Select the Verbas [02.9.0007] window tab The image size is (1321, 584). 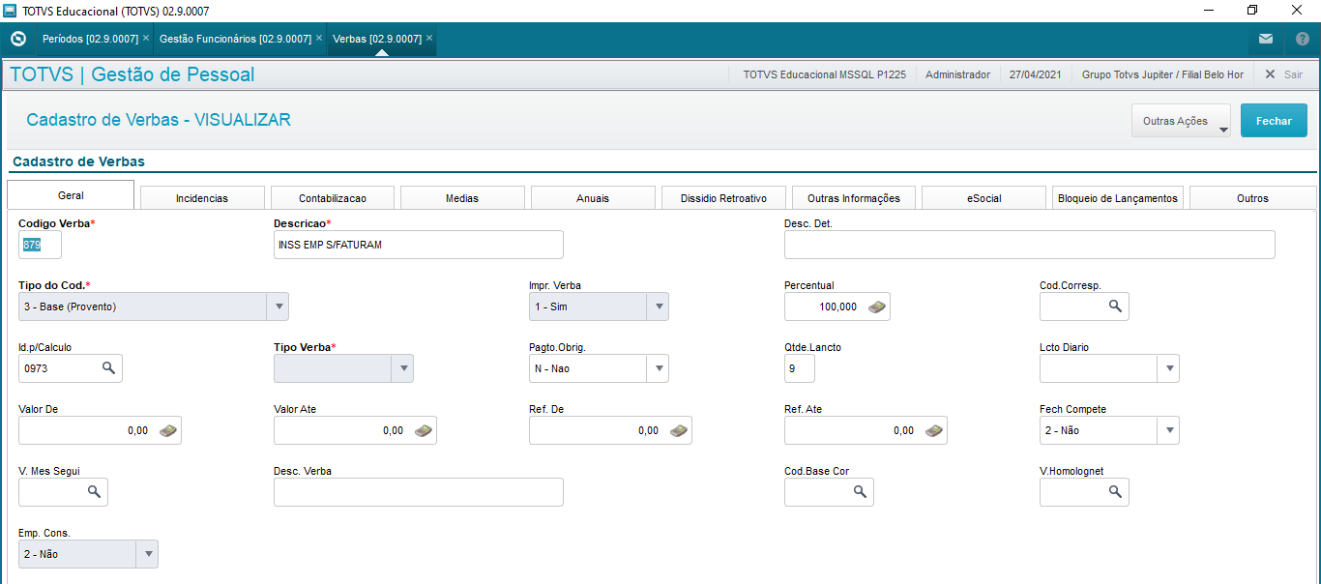(x=377, y=39)
